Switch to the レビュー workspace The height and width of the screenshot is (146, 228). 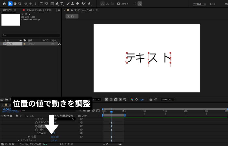213,4
